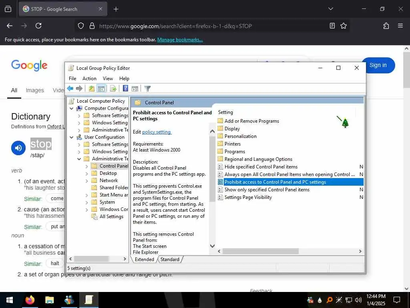
Task: Open the Firefox extensions puzzle icon
Action: pyautogui.click(x=386, y=26)
